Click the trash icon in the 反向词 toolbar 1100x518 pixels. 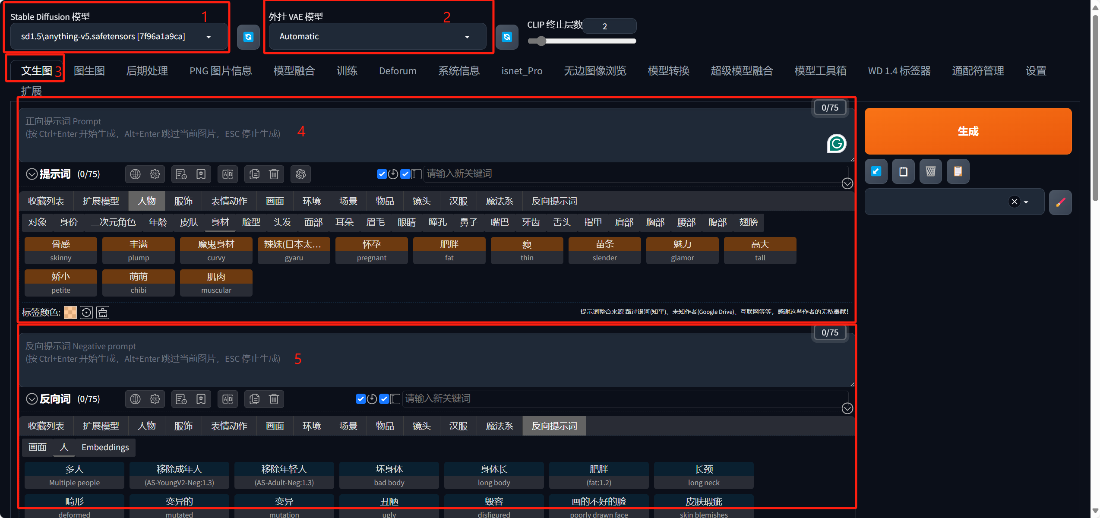(274, 399)
